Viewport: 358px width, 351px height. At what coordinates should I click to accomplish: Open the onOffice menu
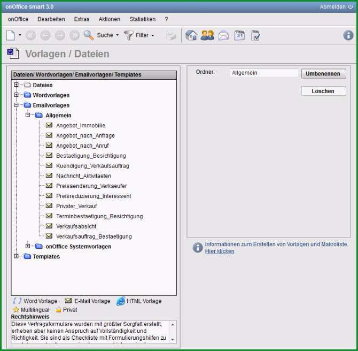[x=18, y=19]
